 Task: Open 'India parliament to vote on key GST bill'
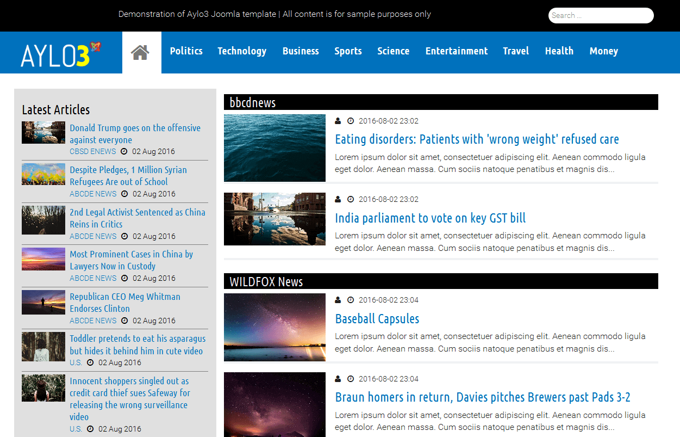430,218
